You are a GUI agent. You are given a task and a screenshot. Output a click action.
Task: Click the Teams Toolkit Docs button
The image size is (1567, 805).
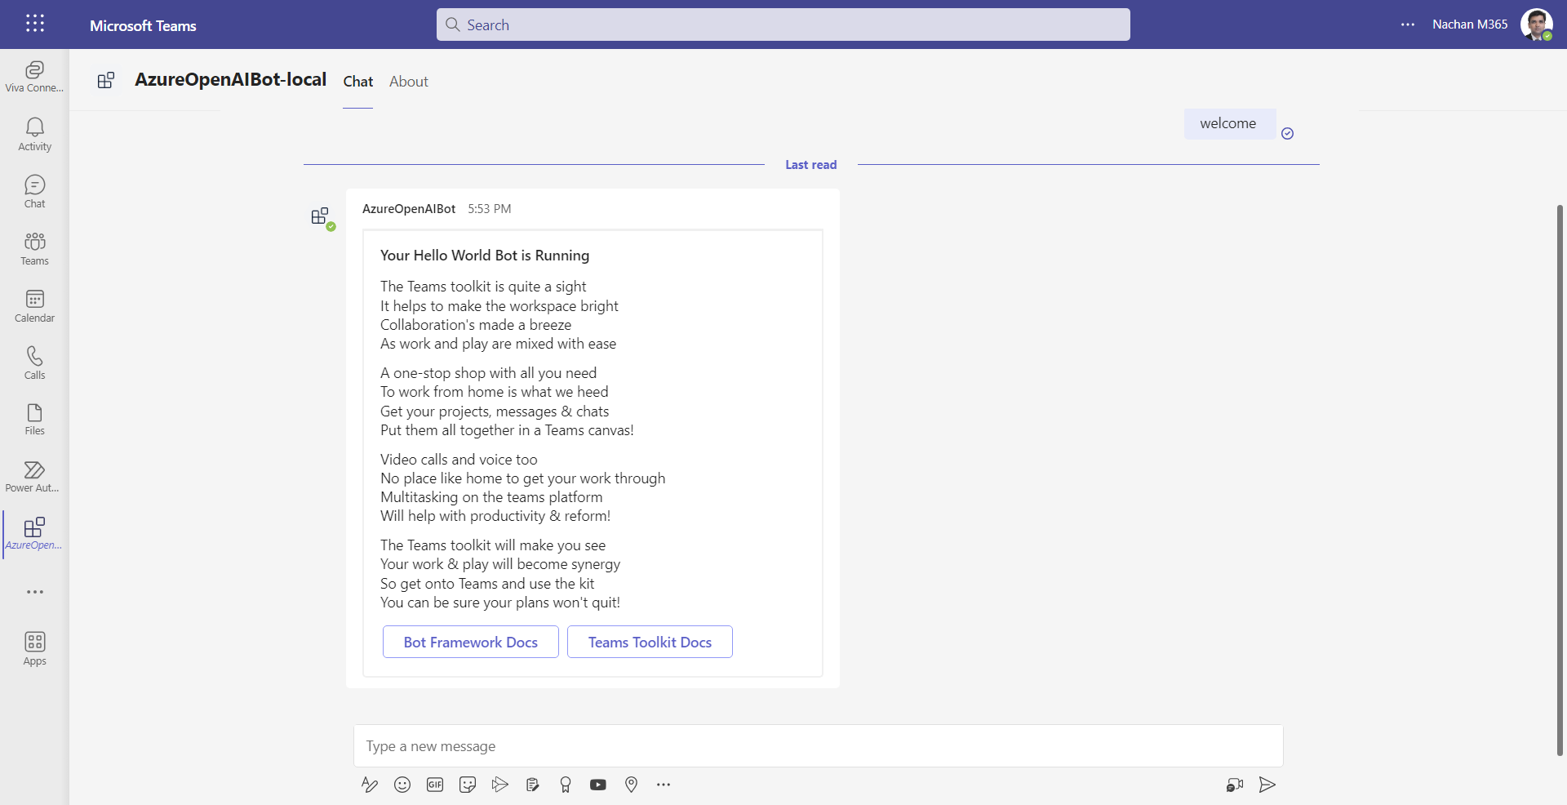click(650, 642)
